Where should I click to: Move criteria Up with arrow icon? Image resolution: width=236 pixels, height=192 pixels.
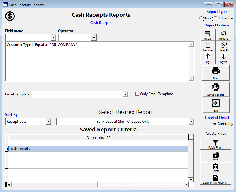pos(208,58)
